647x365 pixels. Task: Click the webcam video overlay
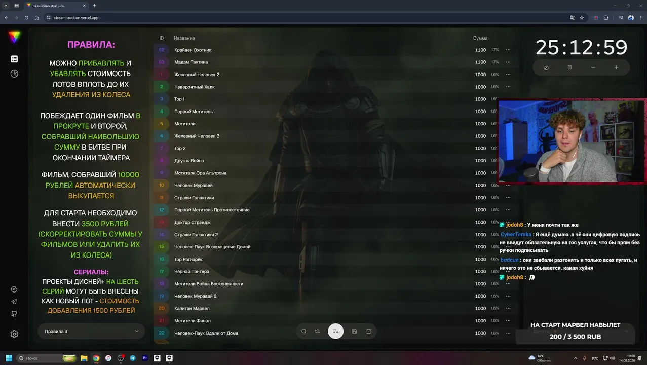573,141
